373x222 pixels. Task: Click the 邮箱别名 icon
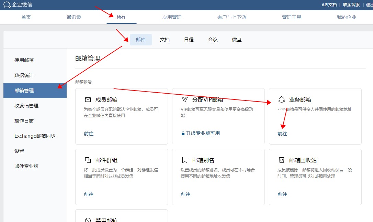pyautogui.click(x=184, y=160)
